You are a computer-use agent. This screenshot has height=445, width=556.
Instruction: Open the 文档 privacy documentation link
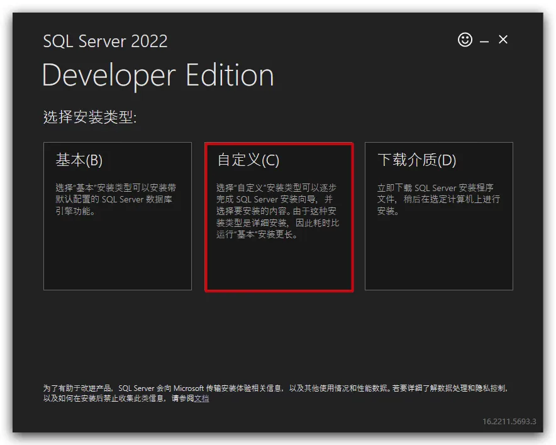(201, 398)
